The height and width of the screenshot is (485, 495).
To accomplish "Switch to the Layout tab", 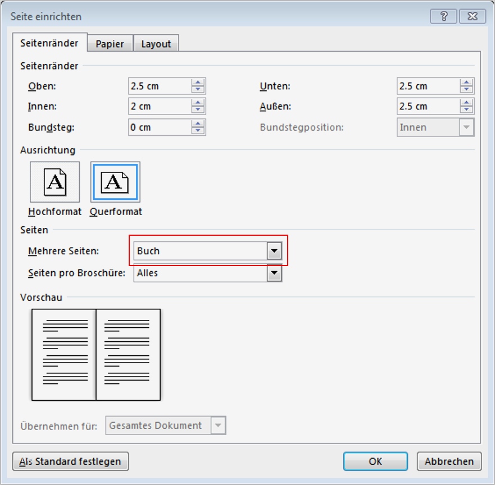I will click(156, 43).
